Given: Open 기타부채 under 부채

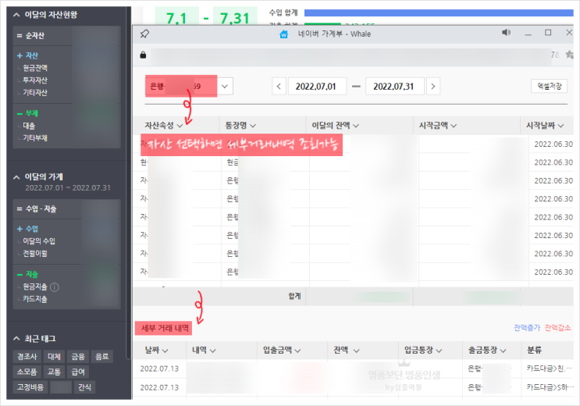Looking at the screenshot, I should 35,138.
